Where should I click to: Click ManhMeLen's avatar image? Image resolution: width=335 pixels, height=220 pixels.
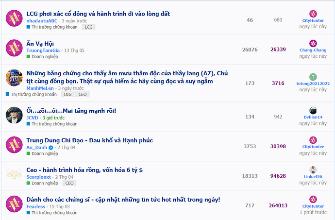14,78
